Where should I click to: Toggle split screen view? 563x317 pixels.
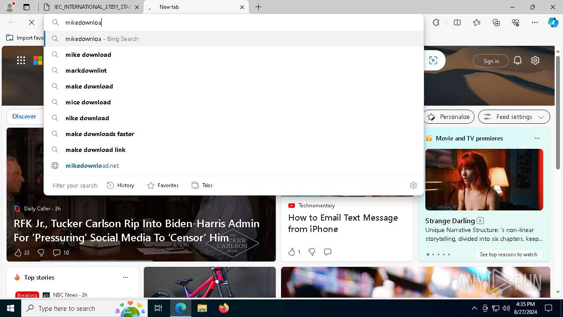[x=457, y=22]
